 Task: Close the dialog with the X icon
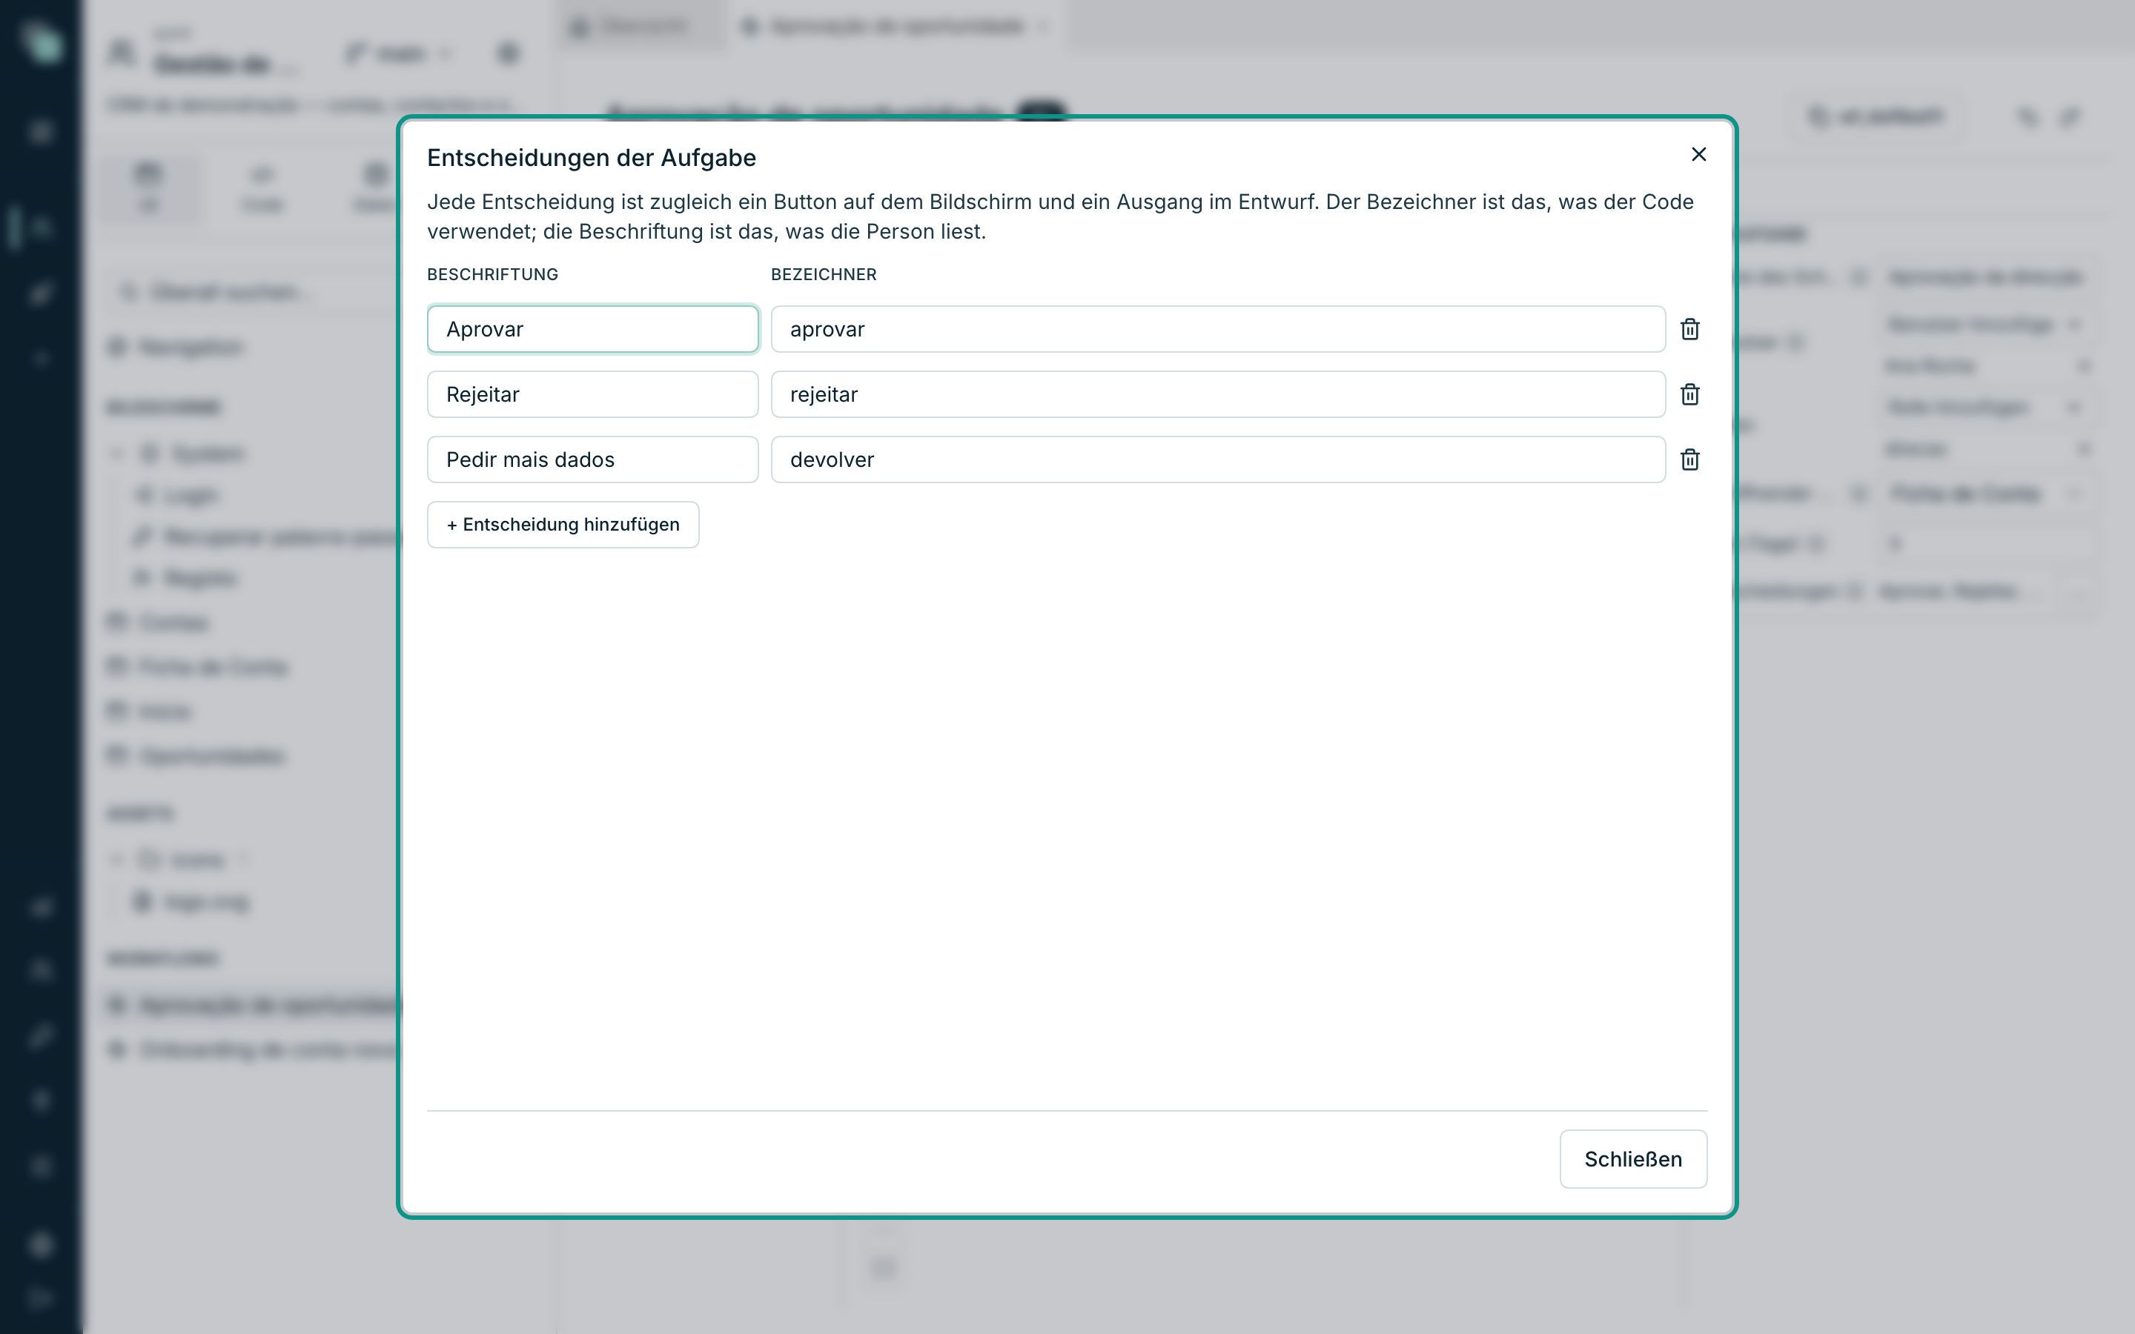pos(1698,154)
